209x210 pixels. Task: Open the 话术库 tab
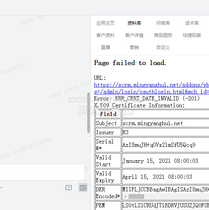coord(192,23)
